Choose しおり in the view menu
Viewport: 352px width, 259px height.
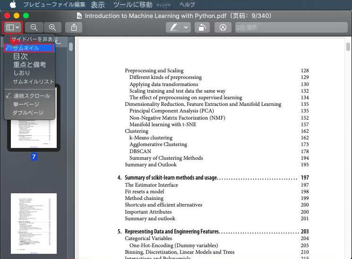(x=22, y=73)
